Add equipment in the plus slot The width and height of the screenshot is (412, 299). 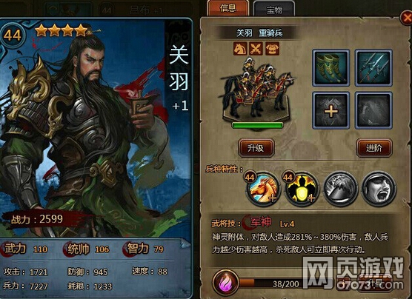tap(330, 110)
